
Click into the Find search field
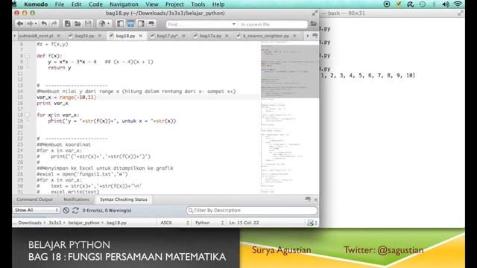coord(198,25)
